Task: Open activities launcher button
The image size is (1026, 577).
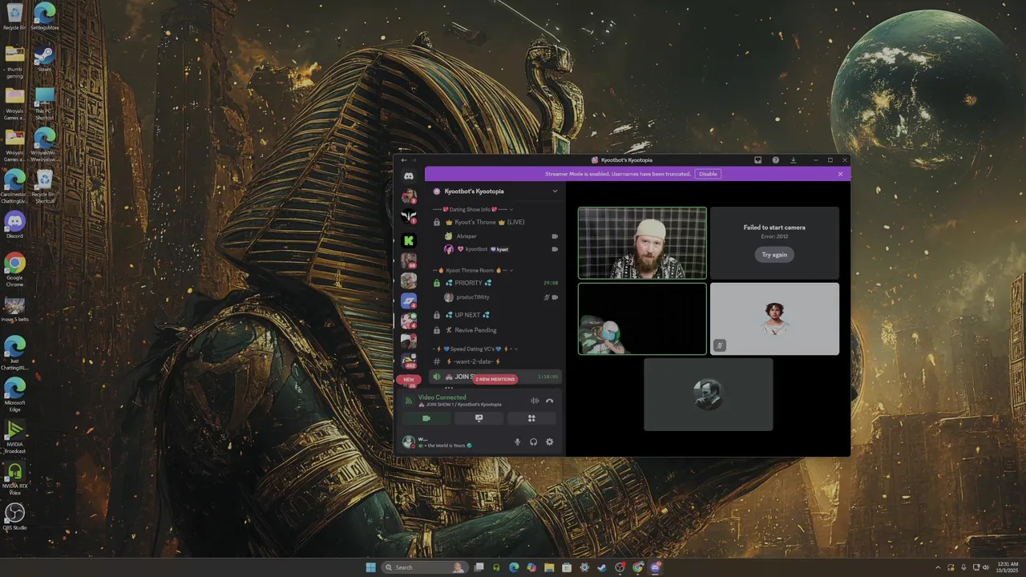Action: click(531, 418)
